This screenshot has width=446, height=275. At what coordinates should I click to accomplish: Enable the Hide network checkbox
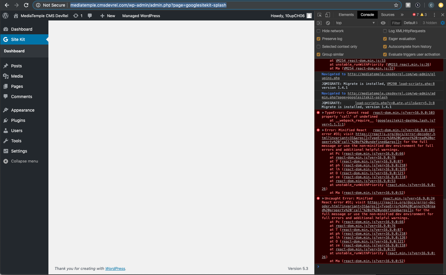point(318,31)
